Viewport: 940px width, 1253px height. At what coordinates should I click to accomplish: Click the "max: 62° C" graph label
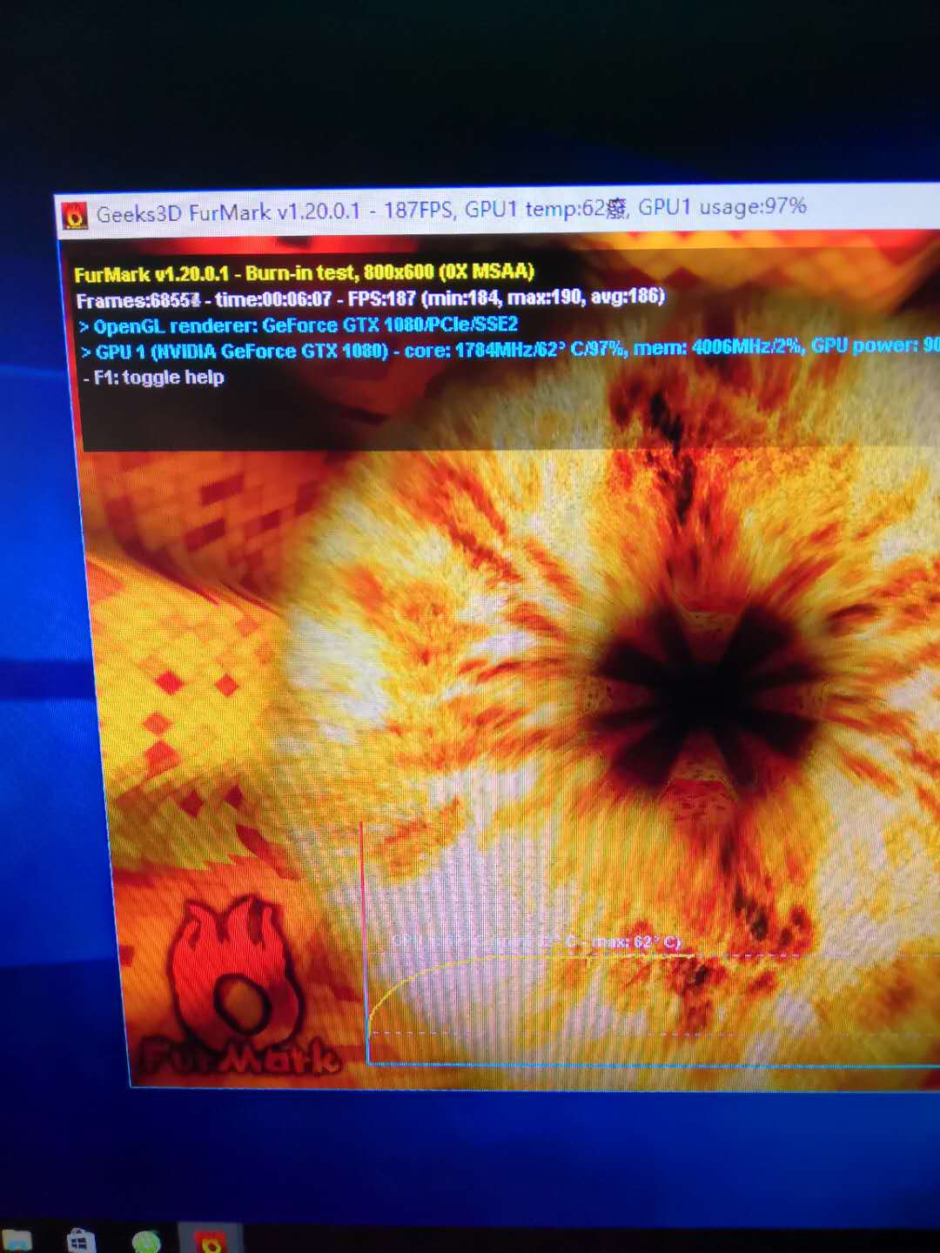pyautogui.click(x=636, y=942)
